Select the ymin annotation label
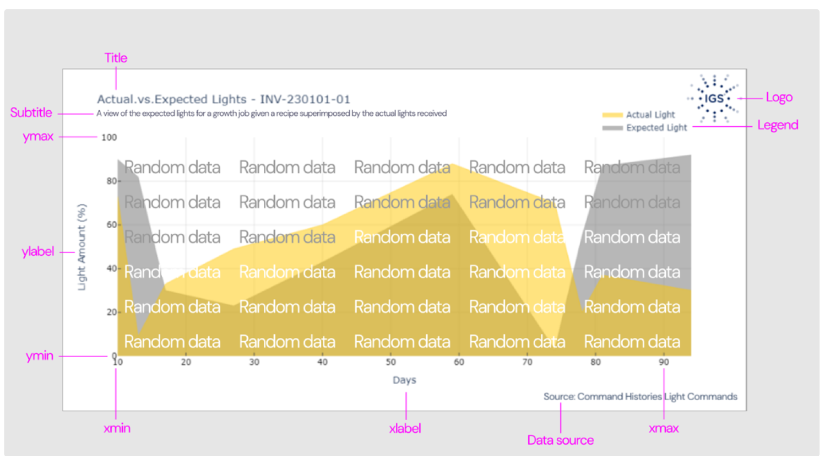825x463 pixels. click(40, 356)
